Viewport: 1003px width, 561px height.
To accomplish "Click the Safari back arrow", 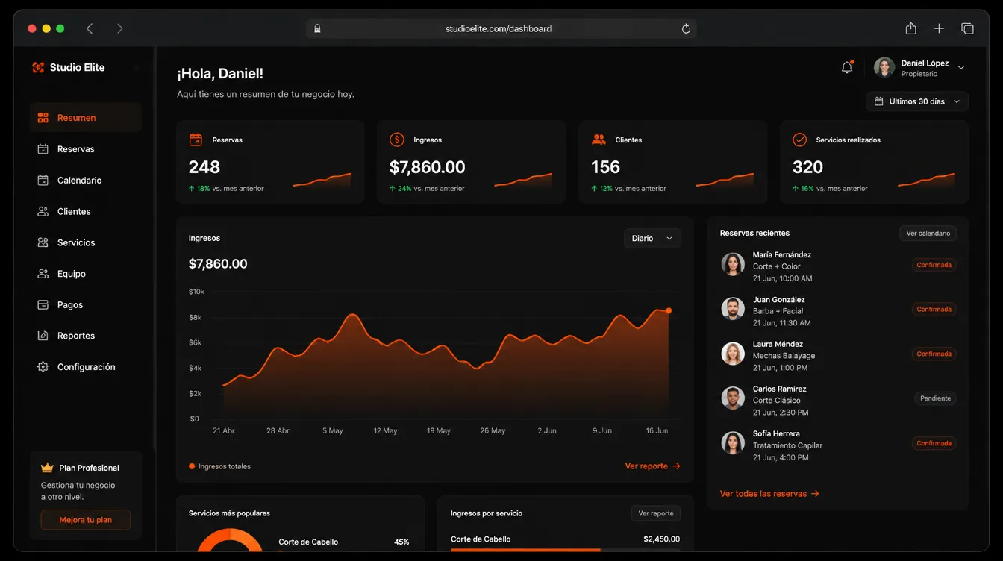I will click(x=90, y=28).
